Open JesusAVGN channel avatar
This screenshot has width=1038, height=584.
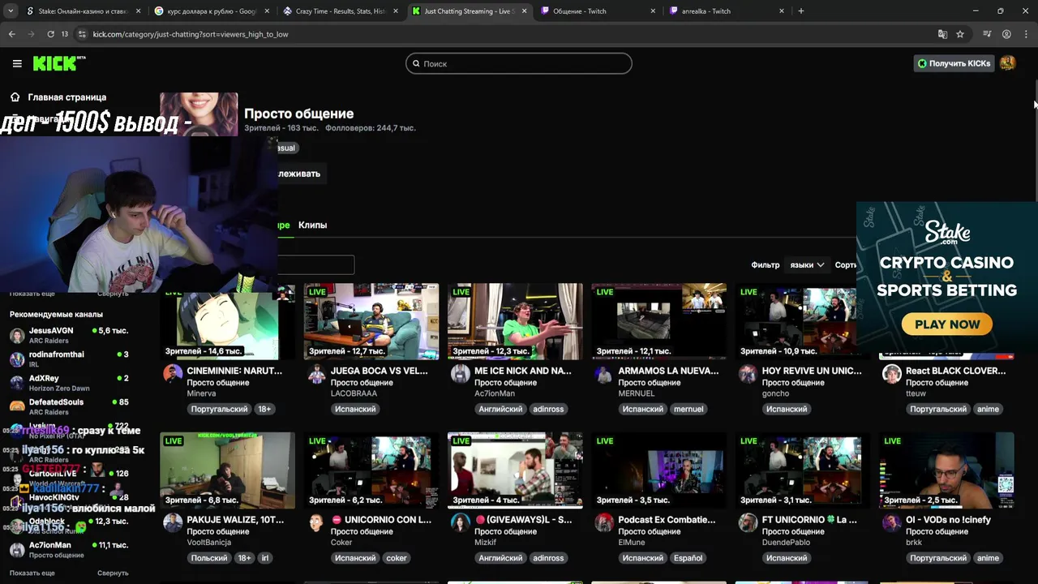coord(17,336)
